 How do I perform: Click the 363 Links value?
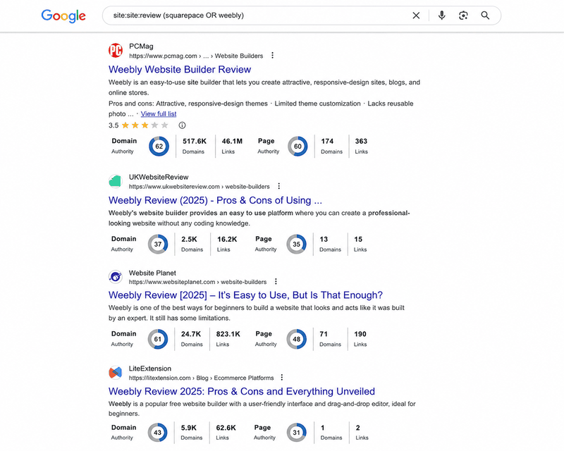(361, 142)
